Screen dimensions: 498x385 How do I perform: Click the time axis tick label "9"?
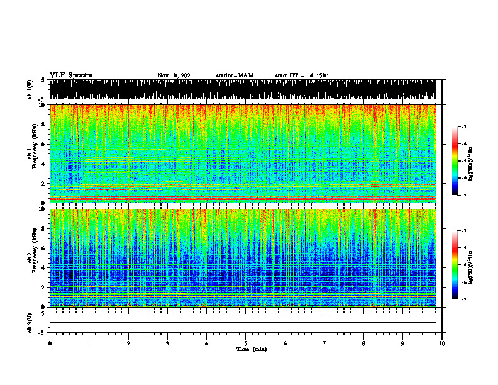click(402, 343)
